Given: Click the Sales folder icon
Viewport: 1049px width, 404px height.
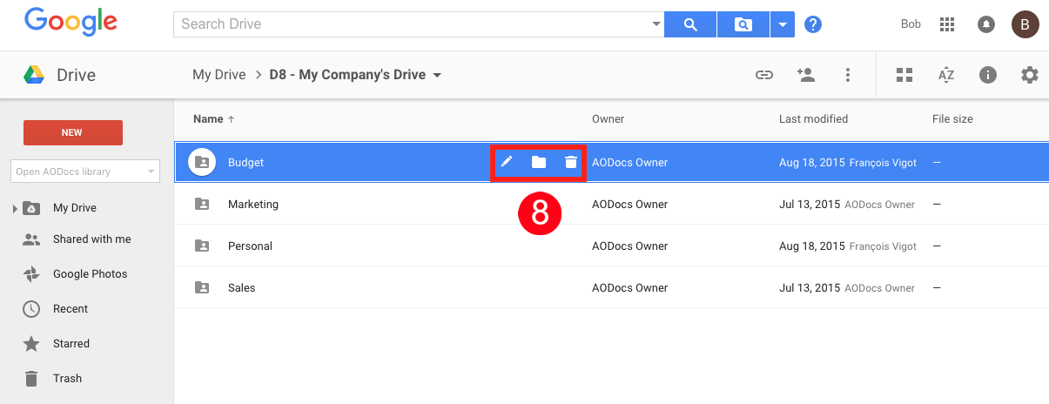Looking at the screenshot, I should 202,287.
